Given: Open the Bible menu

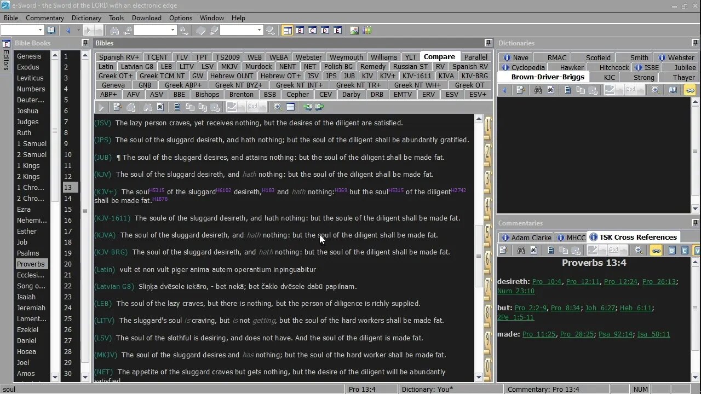Looking at the screenshot, I should coord(11,18).
